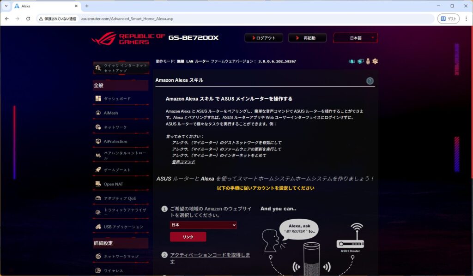Open アダプティブ QoS menu item
Image resolution: width=473 pixels, height=276 pixels.
coord(120,198)
